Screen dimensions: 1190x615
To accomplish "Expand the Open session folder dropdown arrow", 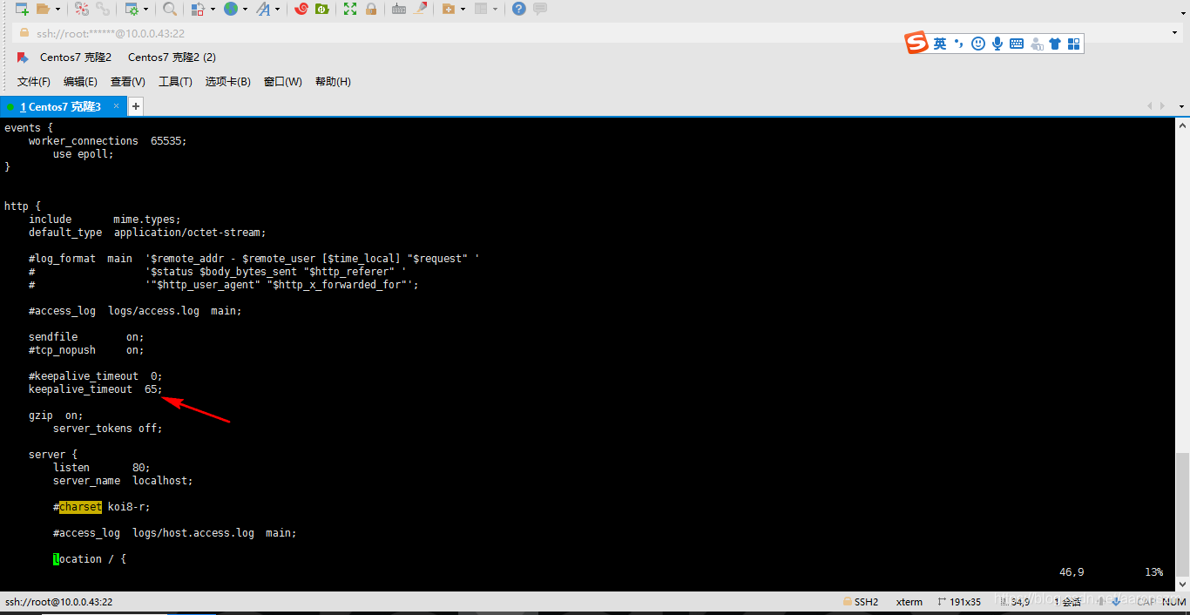I will click(x=57, y=9).
